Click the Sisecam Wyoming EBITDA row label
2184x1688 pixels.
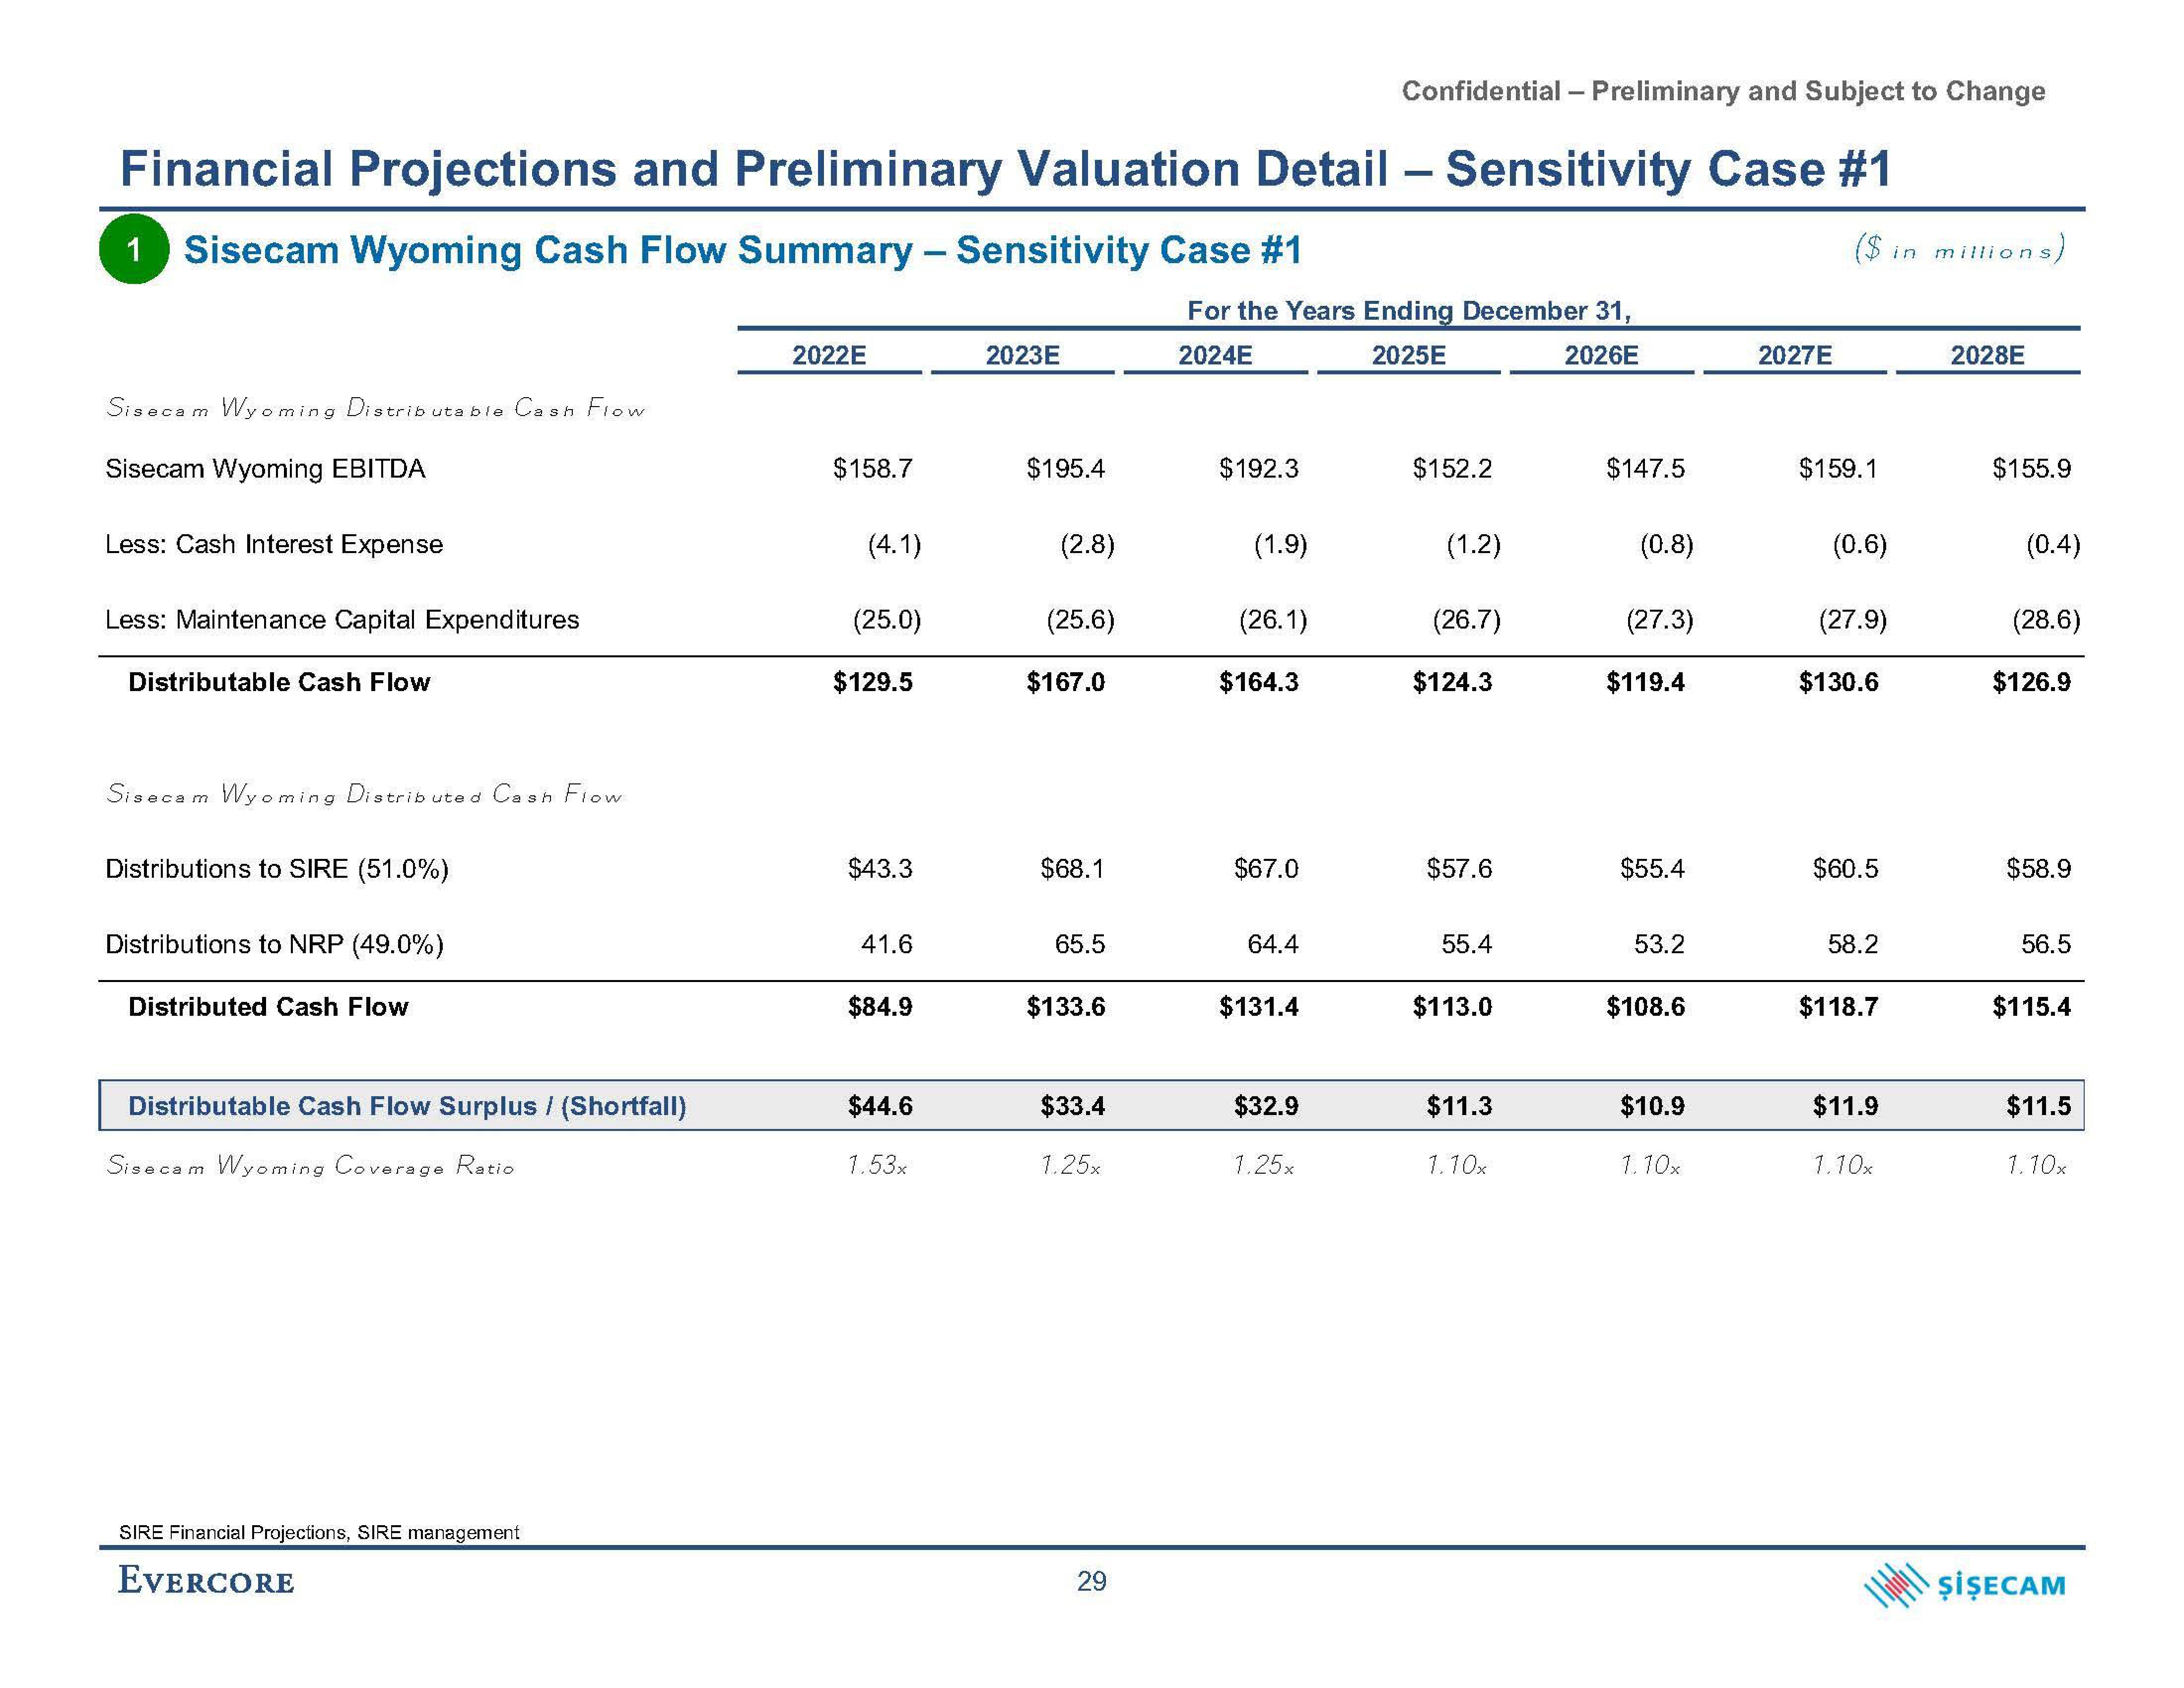[x=265, y=469]
